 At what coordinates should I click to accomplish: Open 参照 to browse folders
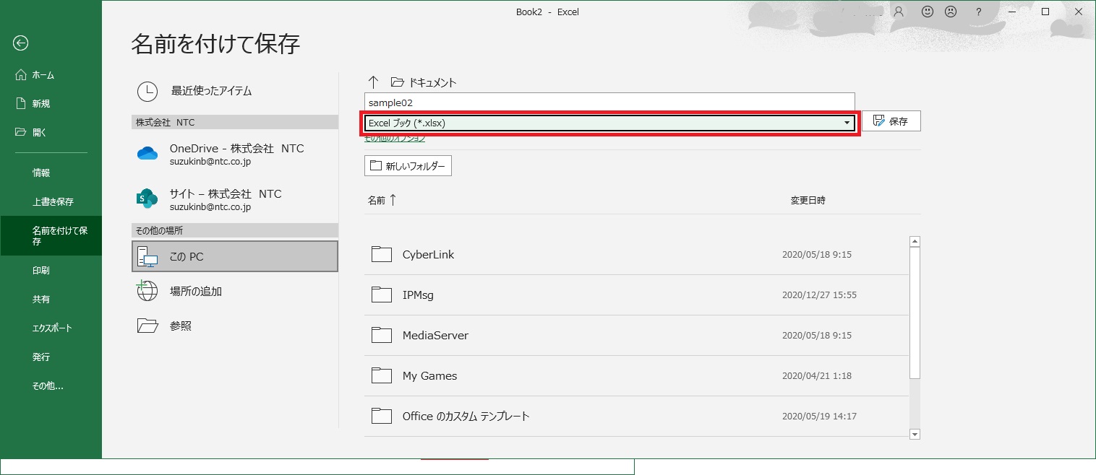235,326
